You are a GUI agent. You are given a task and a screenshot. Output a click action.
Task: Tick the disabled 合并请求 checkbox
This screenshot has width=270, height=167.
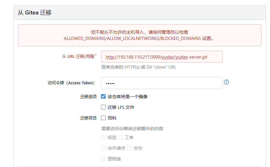coord(103,148)
